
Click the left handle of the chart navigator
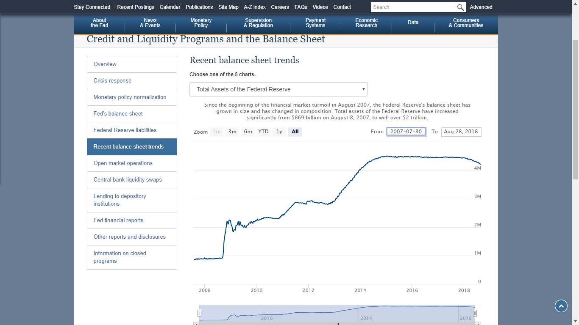pyautogui.click(x=199, y=313)
